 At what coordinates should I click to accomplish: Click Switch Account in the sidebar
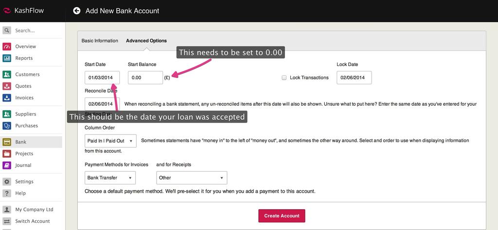pyautogui.click(x=32, y=221)
